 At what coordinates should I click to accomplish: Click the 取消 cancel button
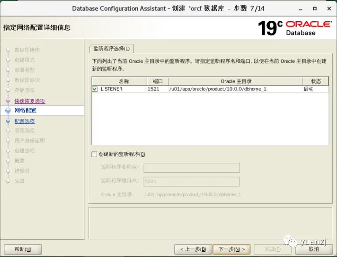[314, 249]
